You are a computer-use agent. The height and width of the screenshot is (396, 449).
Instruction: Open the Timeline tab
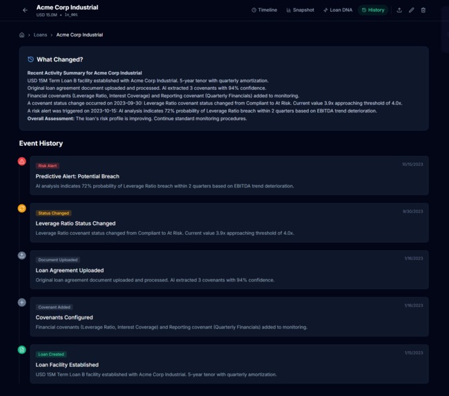(264, 10)
